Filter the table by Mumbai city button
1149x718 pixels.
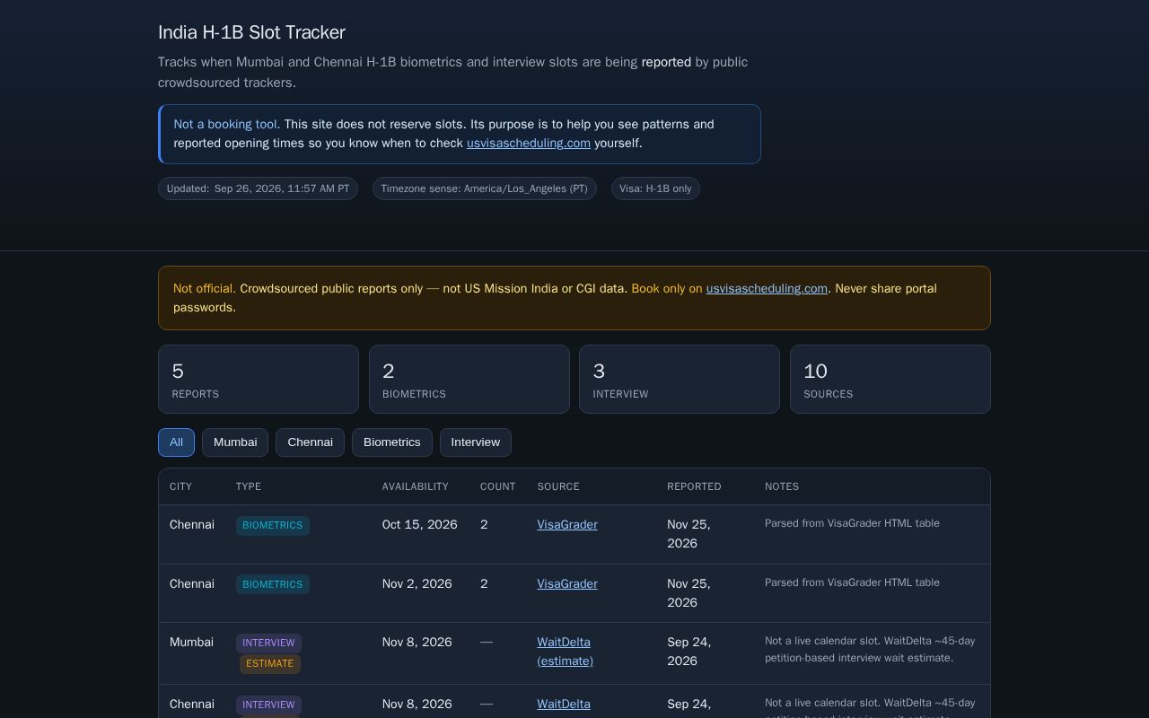[235, 442]
